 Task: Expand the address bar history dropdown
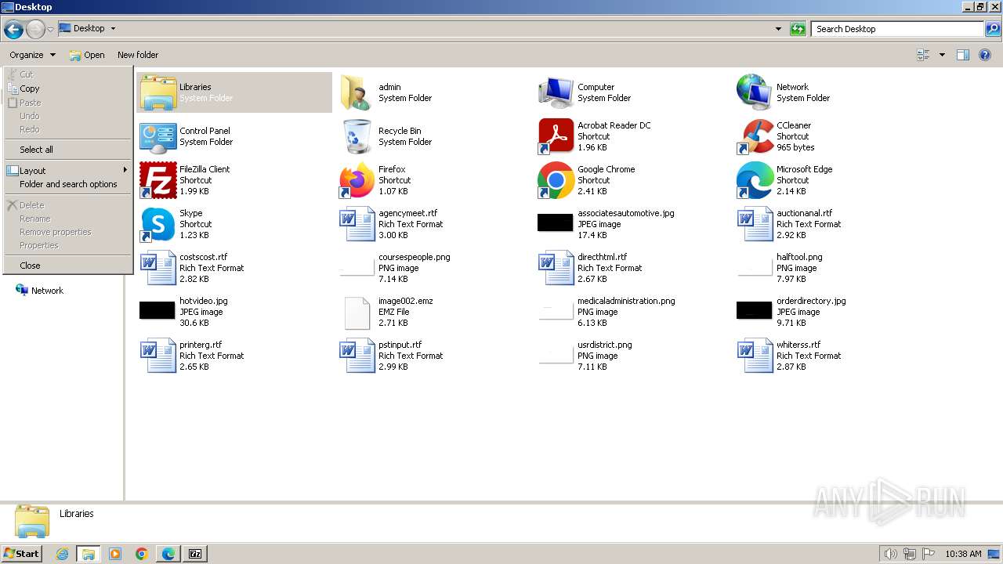(x=778, y=29)
